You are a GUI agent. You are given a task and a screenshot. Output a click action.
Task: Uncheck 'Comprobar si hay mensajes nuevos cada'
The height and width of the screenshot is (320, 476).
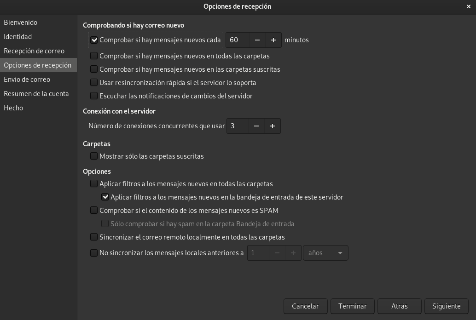pyautogui.click(x=94, y=40)
